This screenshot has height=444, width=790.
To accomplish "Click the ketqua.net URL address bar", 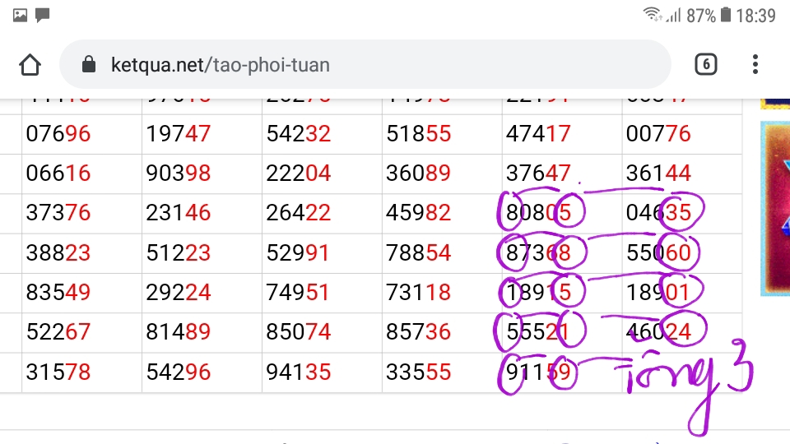I will [365, 64].
